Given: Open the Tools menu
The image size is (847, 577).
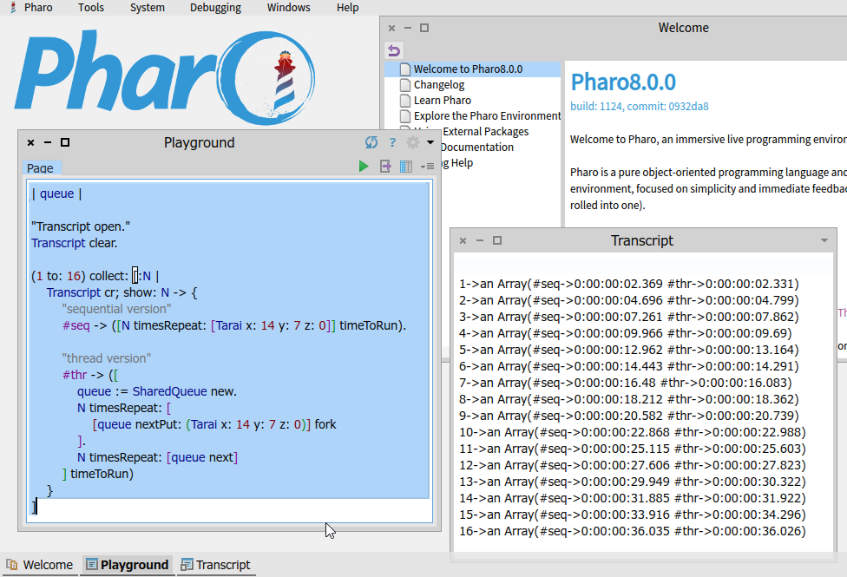Looking at the screenshot, I should [91, 8].
